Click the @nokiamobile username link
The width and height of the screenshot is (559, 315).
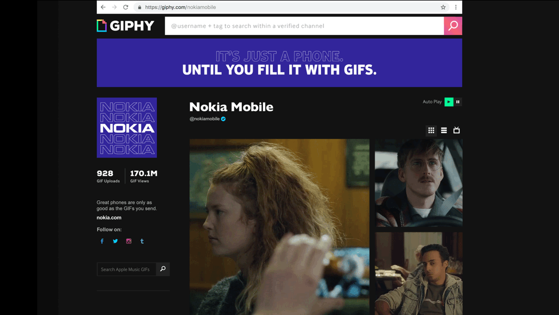coord(204,119)
